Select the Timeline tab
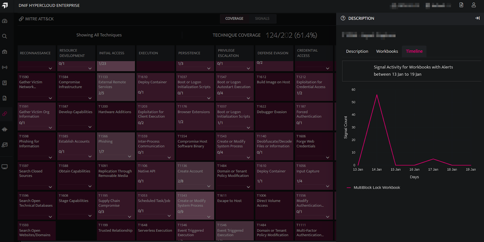Viewport: 484px width, 242px height. click(x=414, y=51)
